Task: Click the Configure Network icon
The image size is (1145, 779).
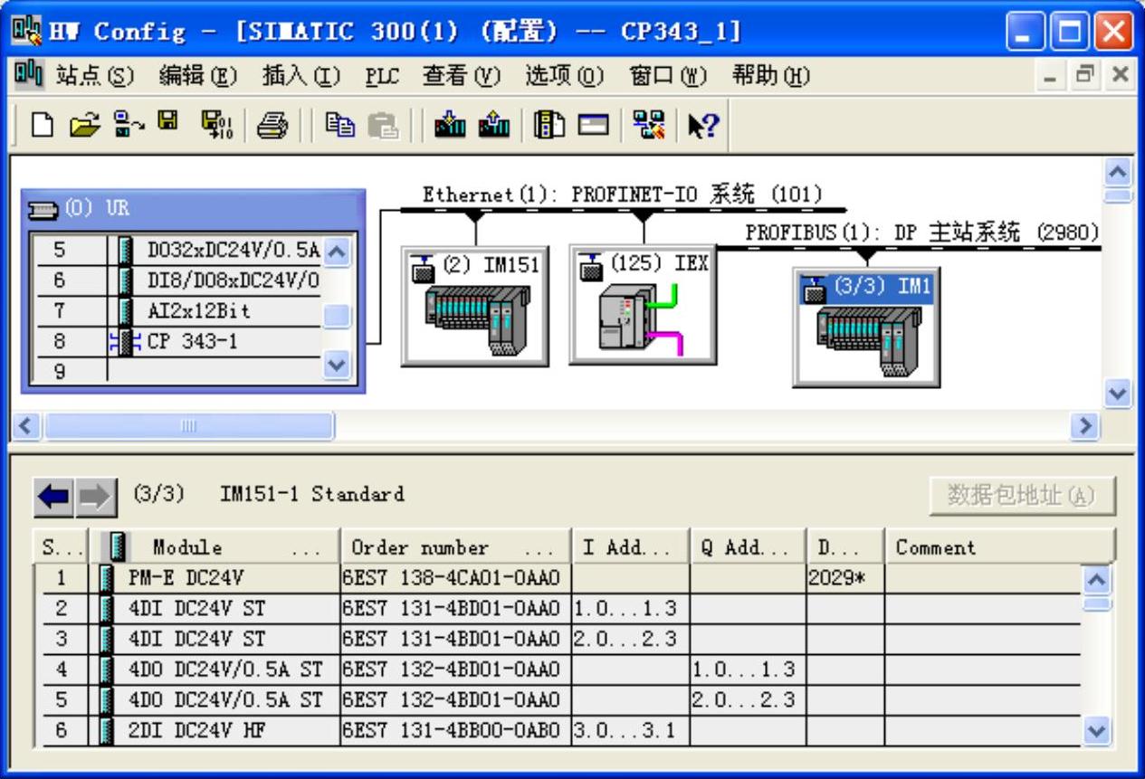Action: point(649,126)
